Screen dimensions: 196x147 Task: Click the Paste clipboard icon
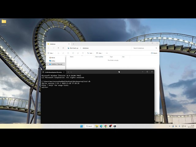(x=68, y=53)
